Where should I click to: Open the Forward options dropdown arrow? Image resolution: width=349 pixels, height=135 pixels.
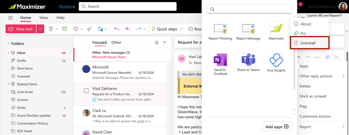tap(145, 29)
